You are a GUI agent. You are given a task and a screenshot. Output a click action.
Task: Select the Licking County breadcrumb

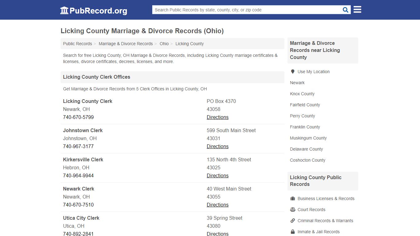pos(189,44)
